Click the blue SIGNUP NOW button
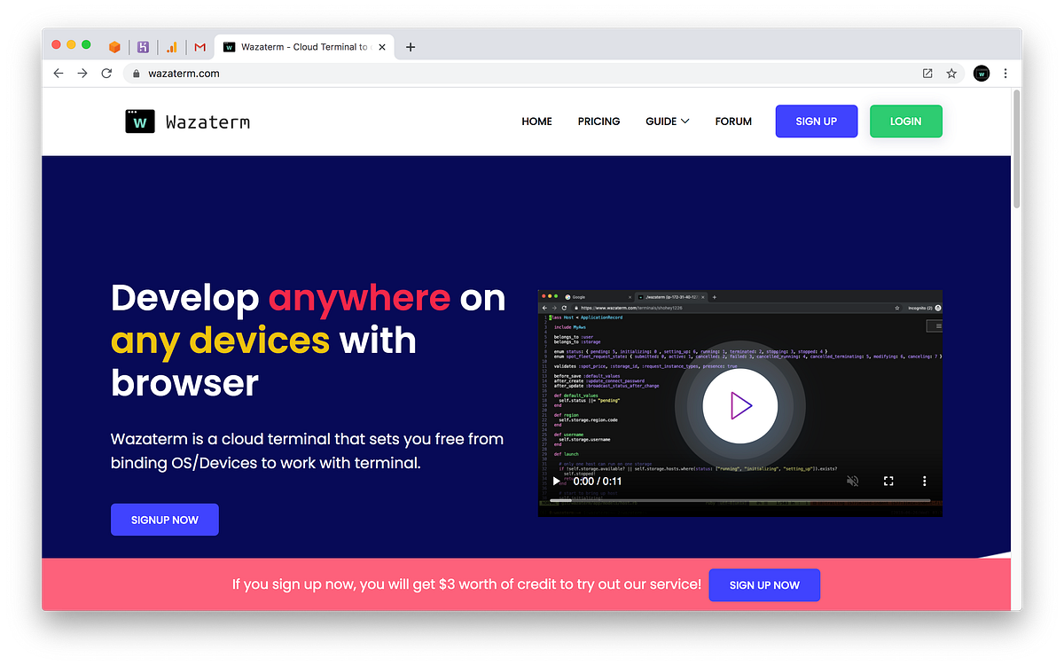 (164, 519)
